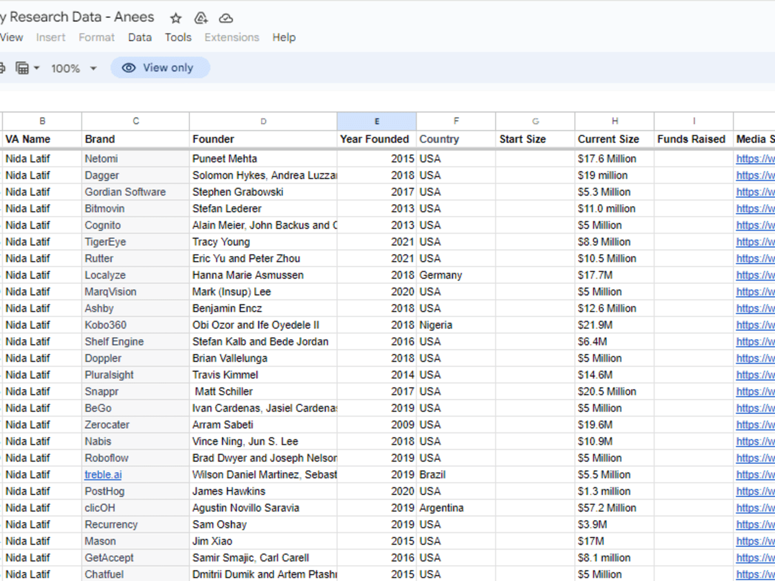The width and height of the screenshot is (775, 581).
Task: Select column C header
Action: point(136,121)
